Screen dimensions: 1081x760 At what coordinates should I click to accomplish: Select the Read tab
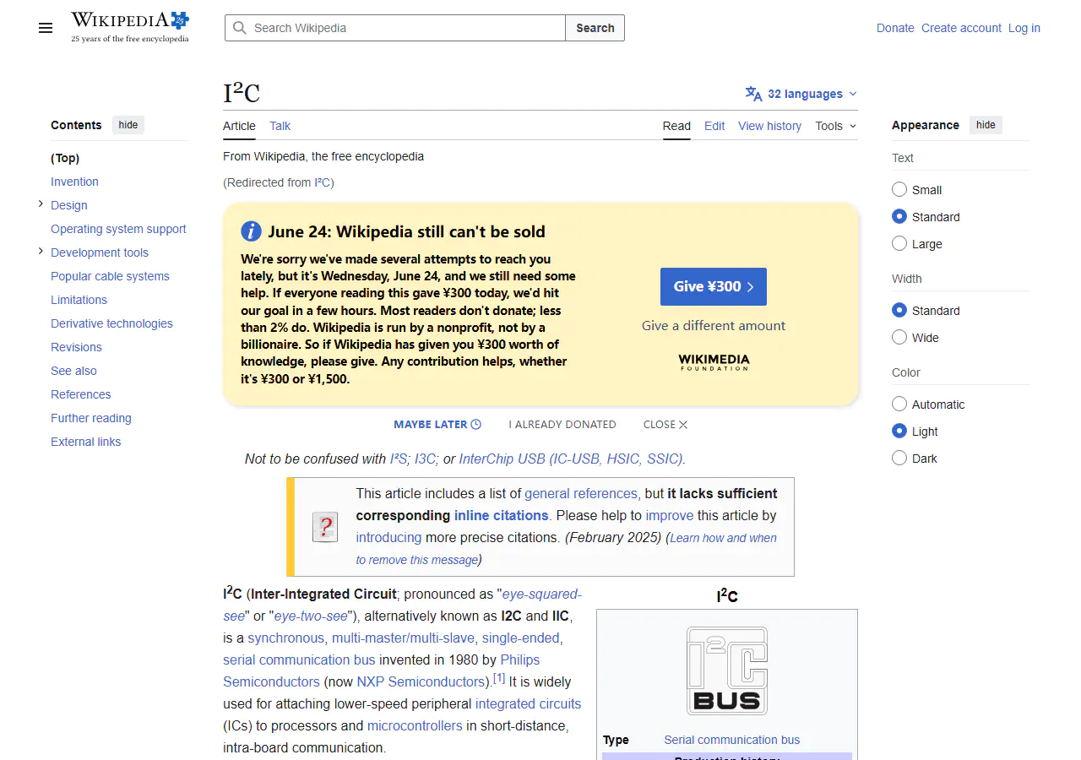[676, 126]
